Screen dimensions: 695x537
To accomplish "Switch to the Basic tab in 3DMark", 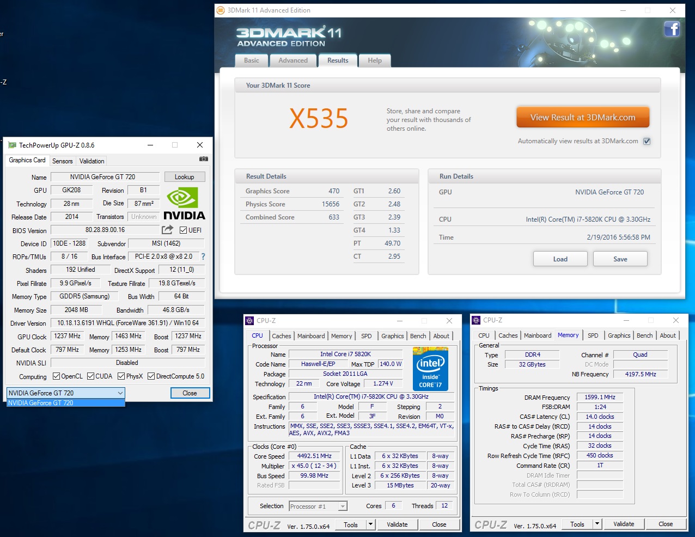I will (x=252, y=60).
